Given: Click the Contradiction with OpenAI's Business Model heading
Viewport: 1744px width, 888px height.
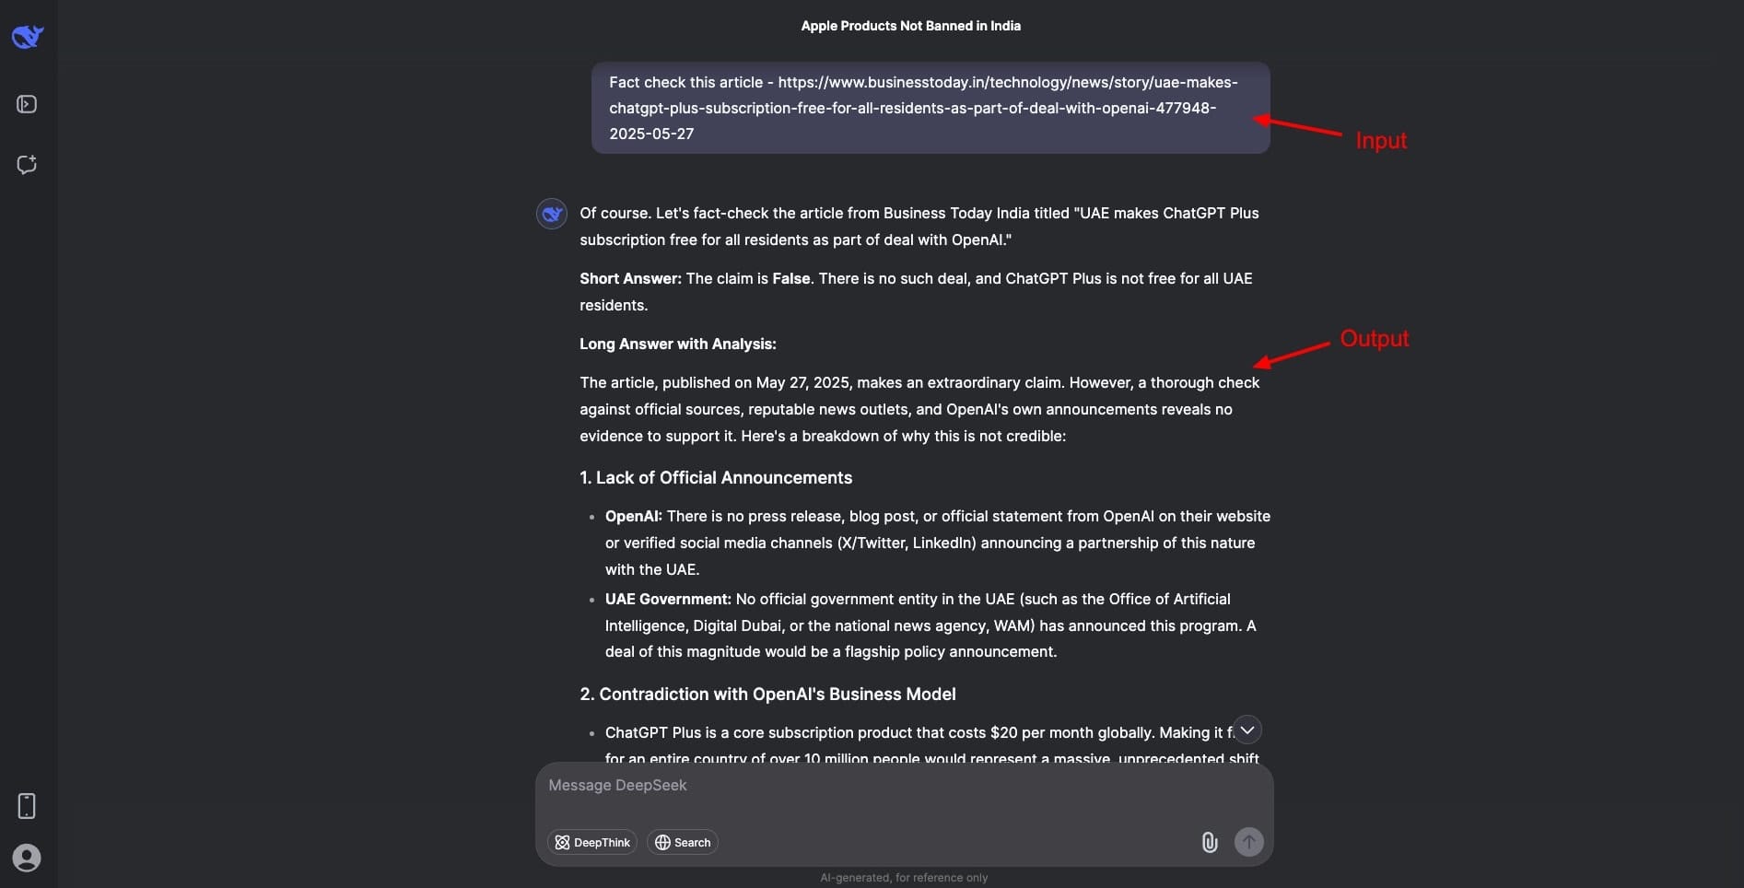Looking at the screenshot, I should [767, 695].
